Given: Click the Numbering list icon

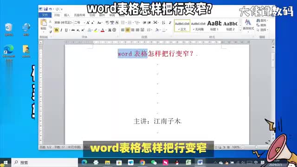Looking at the screenshot, I should (130, 23).
